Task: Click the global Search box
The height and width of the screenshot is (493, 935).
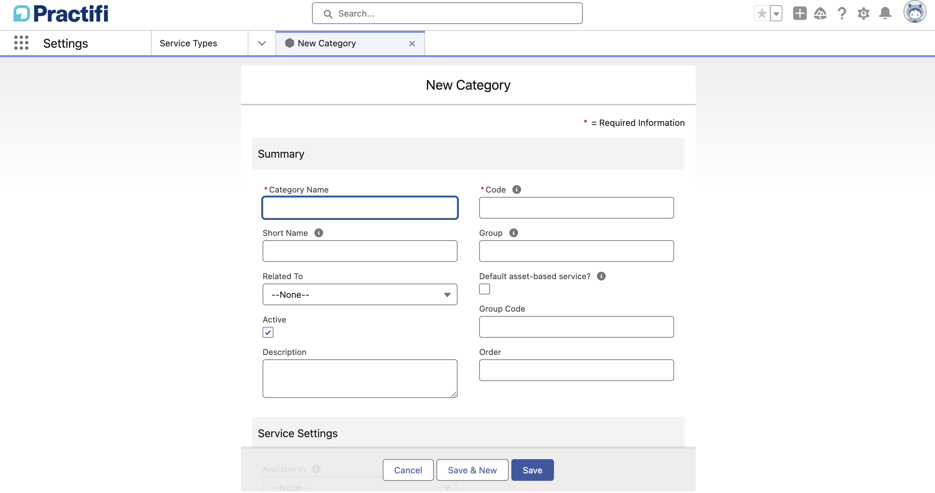Action: click(447, 14)
